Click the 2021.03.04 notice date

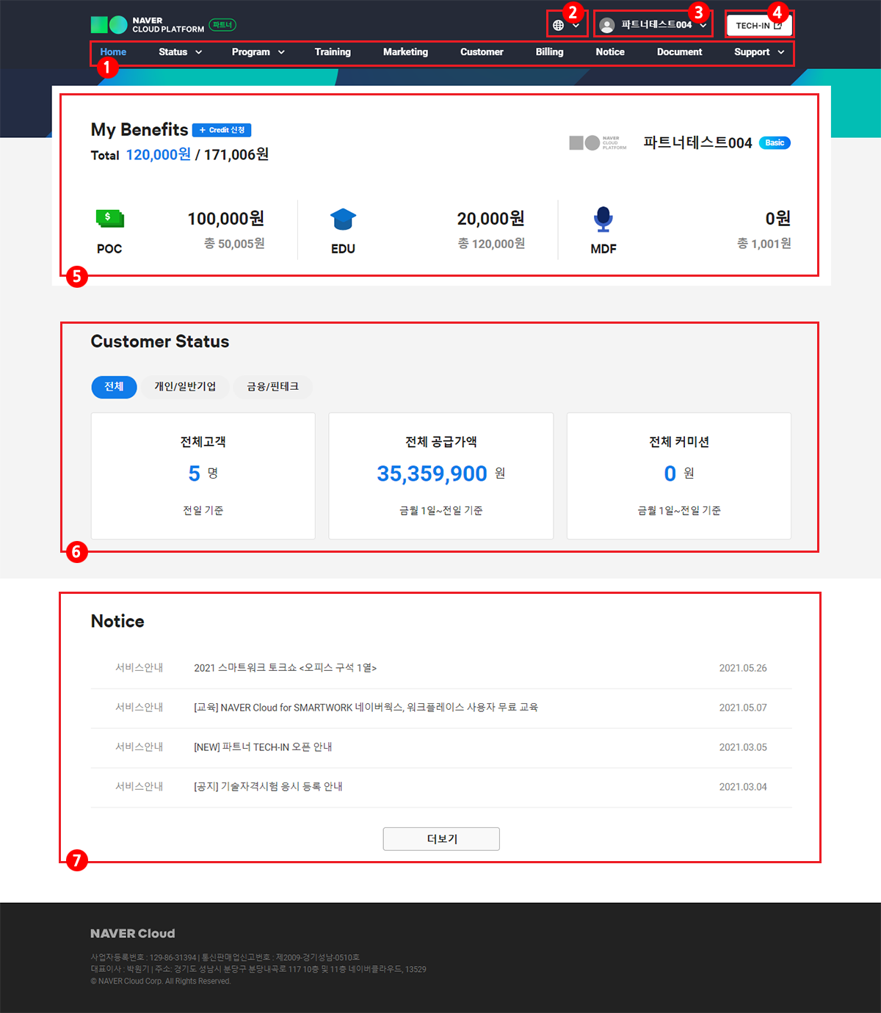coord(743,787)
